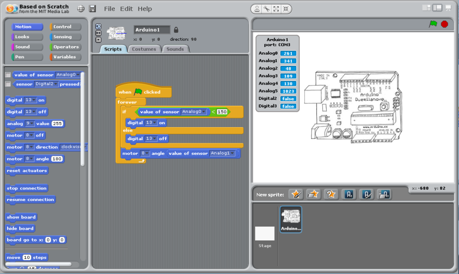Paint a new sprite with star brush icon

pos(295,194)
